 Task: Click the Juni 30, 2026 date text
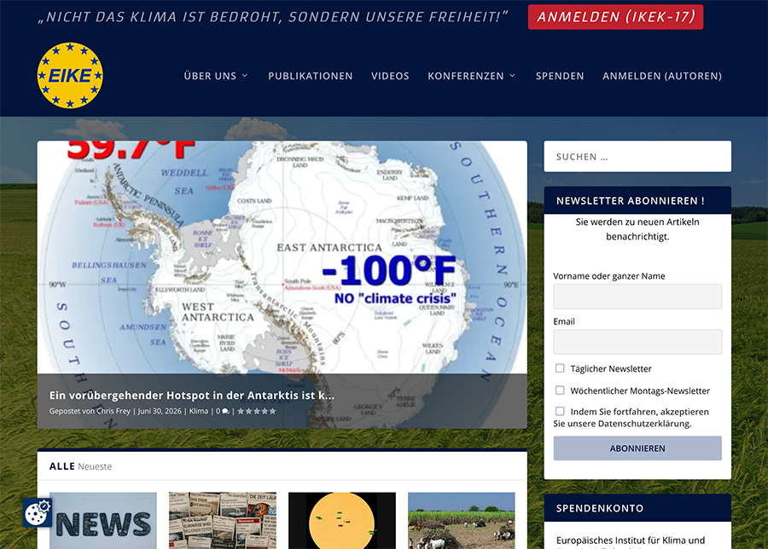click(160, 412)
